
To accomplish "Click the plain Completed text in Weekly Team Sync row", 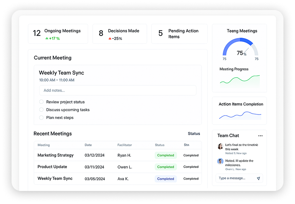I will coord(191,179).
